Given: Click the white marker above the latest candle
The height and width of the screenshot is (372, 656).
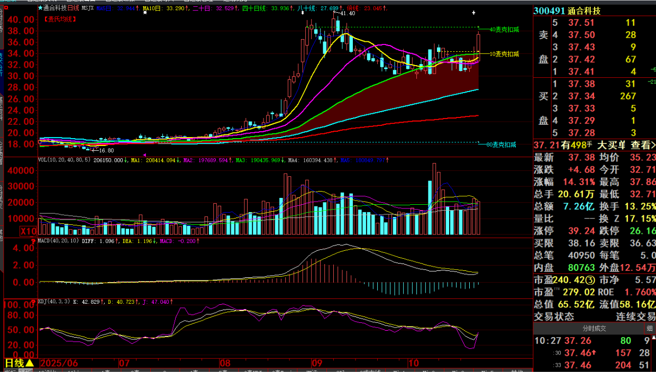Looking at the screenshot, I should 473,12.
